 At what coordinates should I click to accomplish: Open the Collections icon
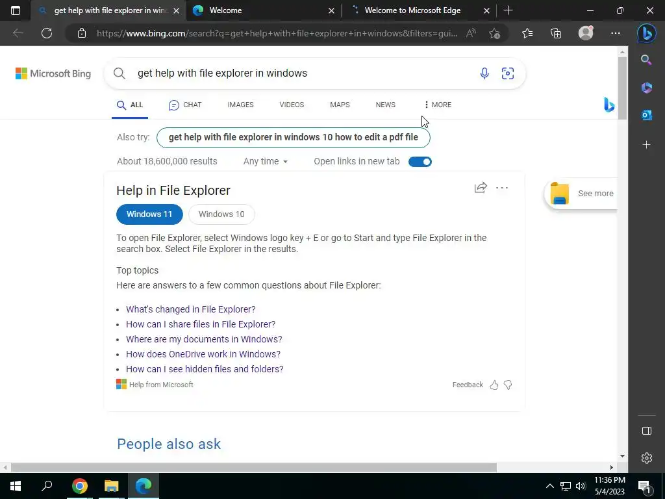point(556,33)
